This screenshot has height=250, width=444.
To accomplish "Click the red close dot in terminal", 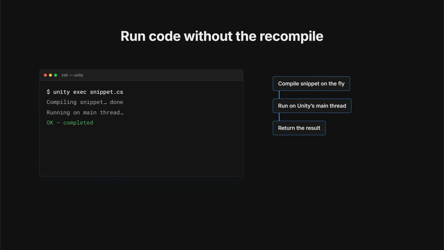I will coord(45,75).
